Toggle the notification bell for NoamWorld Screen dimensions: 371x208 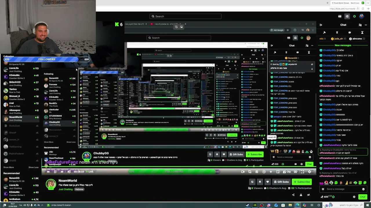[260, 182]
